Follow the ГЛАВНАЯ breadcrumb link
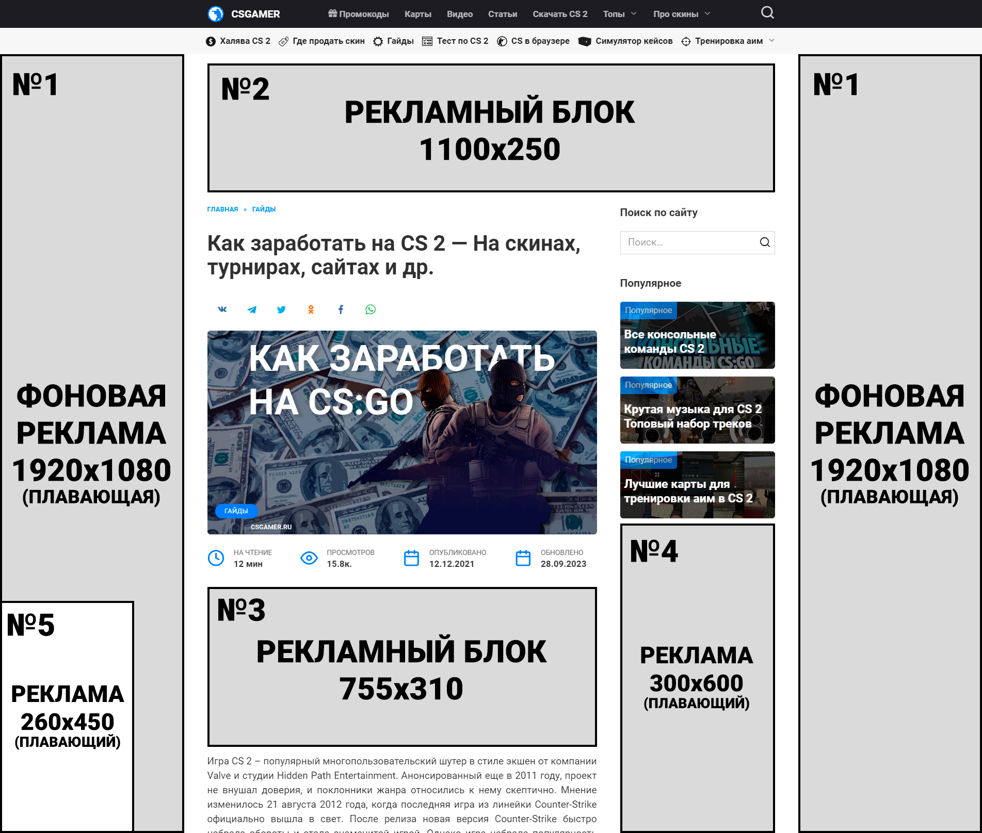Image resolution: width=982 pixels, height=833 pixels. point(222,209)
